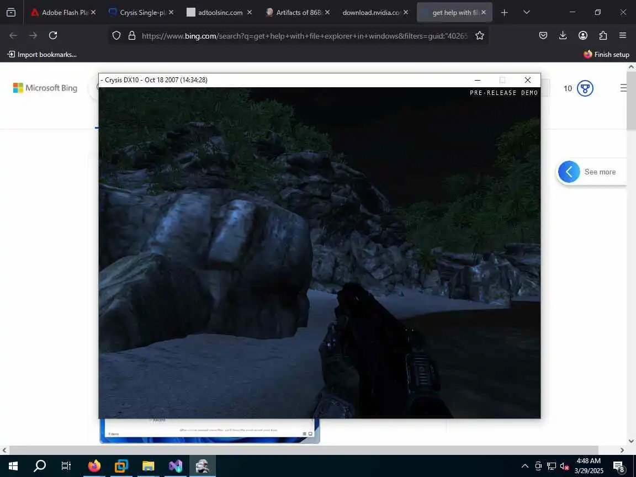
Task: Close the adtoolsinc.com tab
Action: (250, 13)
